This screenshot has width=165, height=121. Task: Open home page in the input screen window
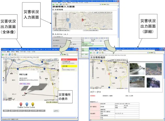pos(66,4)
